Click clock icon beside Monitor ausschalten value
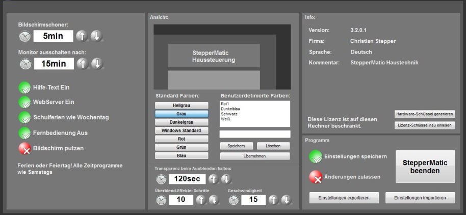 coord(25,64)
